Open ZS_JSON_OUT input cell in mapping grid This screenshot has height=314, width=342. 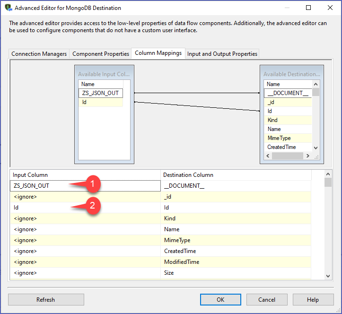click(x=85, y=186)
